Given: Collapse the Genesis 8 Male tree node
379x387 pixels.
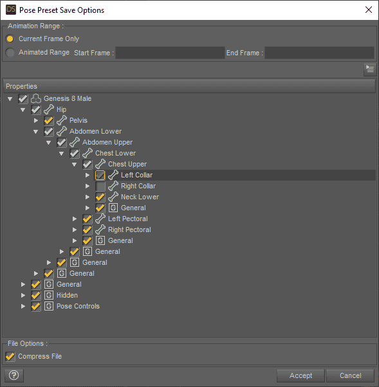Looking at the screenshot, I should [x=10, y=99].
